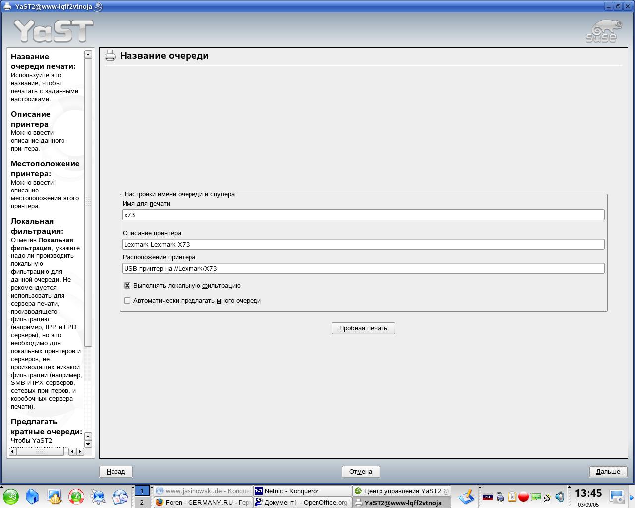Open the speaker volume tray icon
Screen dimensions: 635x508
[560, 497]
